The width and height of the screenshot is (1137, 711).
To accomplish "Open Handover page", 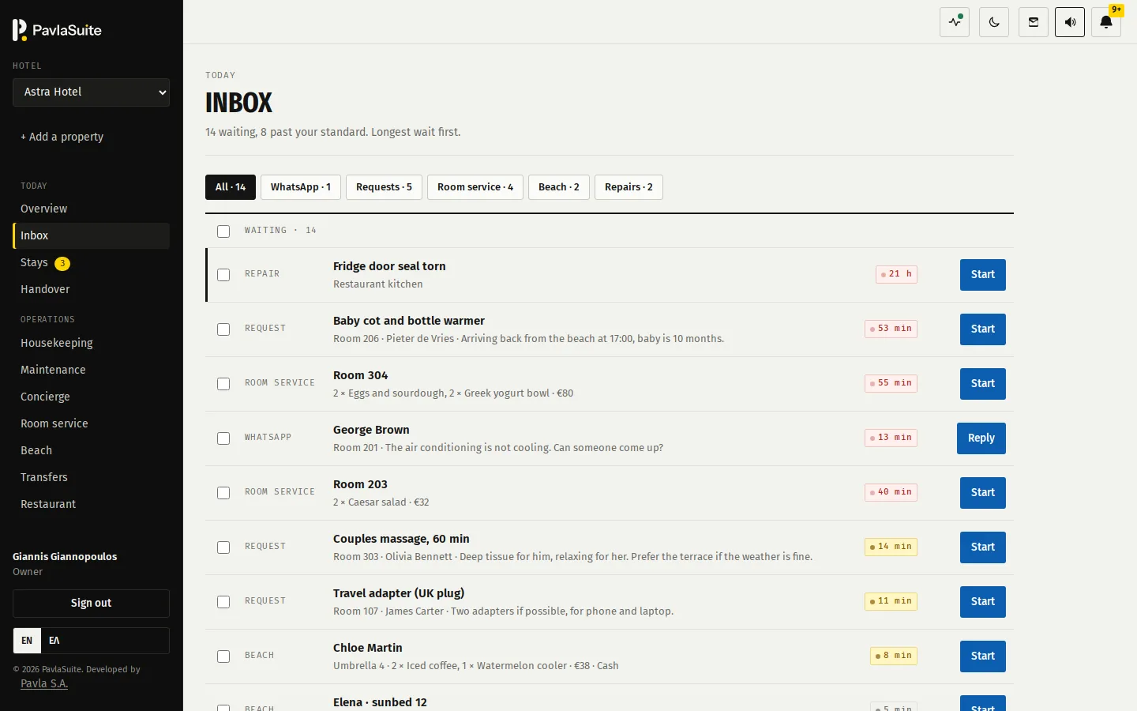I will coord(91,289).
